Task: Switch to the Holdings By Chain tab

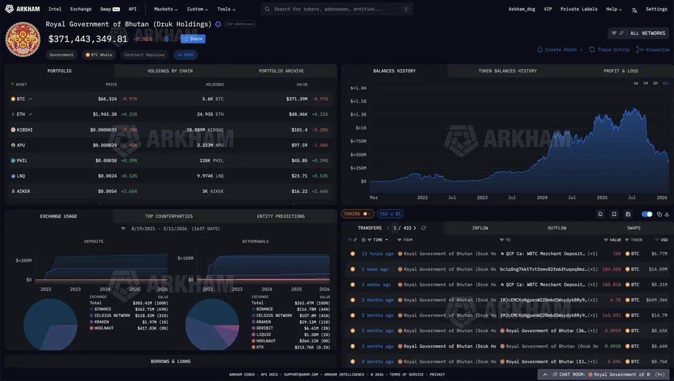Action: [x=170, y=71]
